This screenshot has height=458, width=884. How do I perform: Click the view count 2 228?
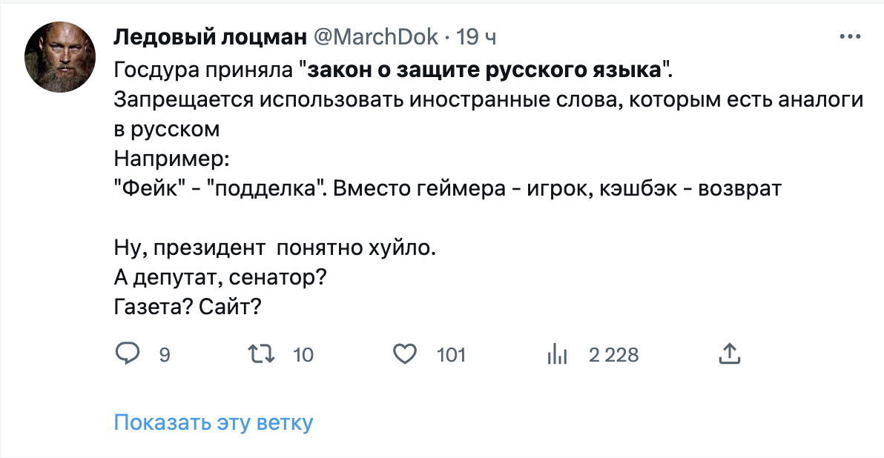(613, 355)
